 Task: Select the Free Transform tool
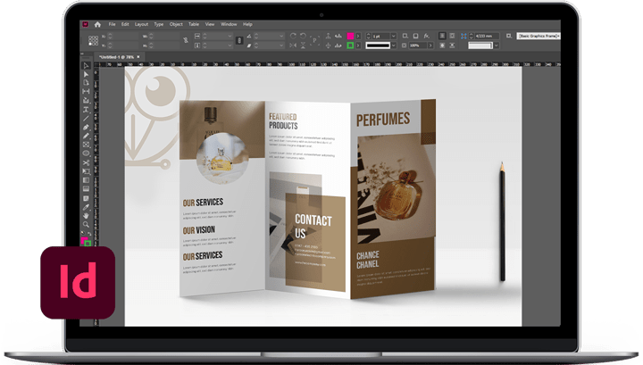86,171
